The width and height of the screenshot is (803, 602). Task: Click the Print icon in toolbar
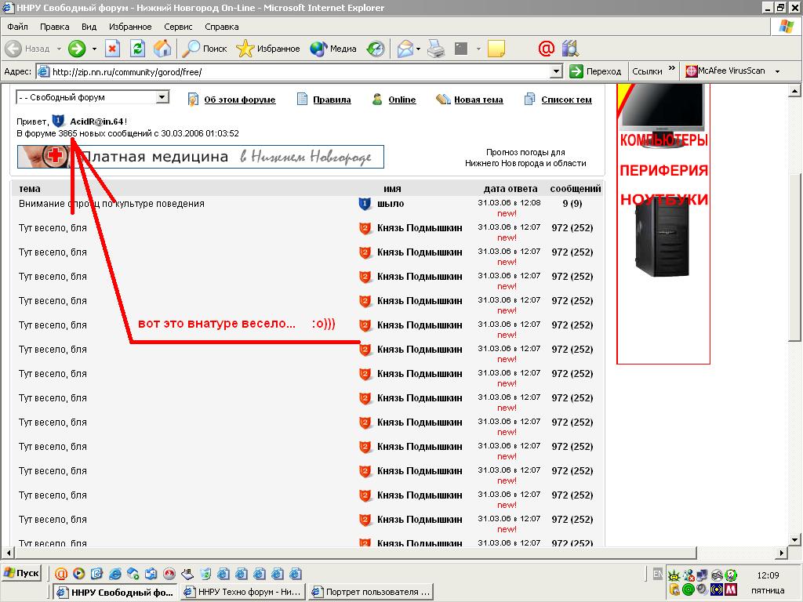point(436,49)
